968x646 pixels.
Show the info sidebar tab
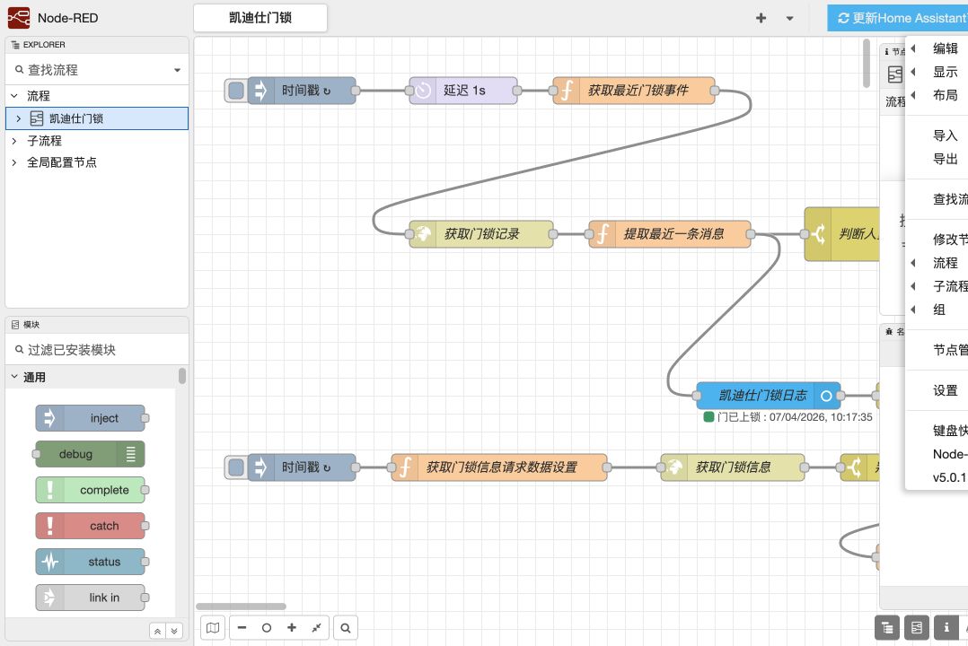click(946, 628)
